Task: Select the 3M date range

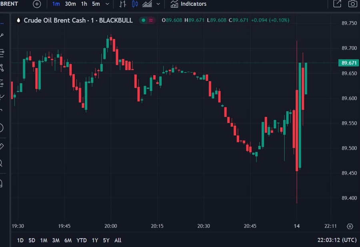Action: tap(56, 240)
